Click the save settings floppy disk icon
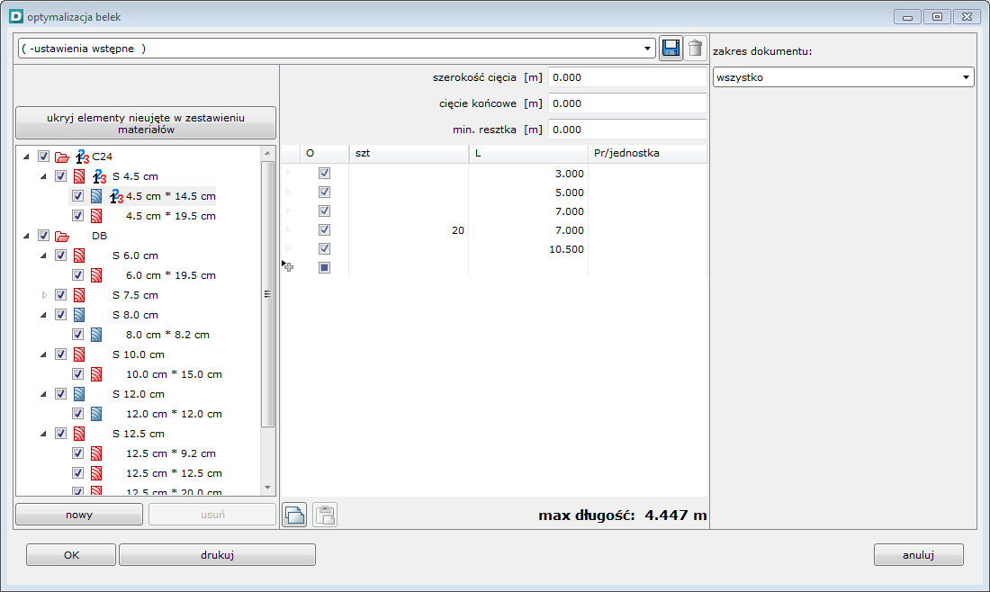This screenshot has width=990, height=592. tap(670, 49)
